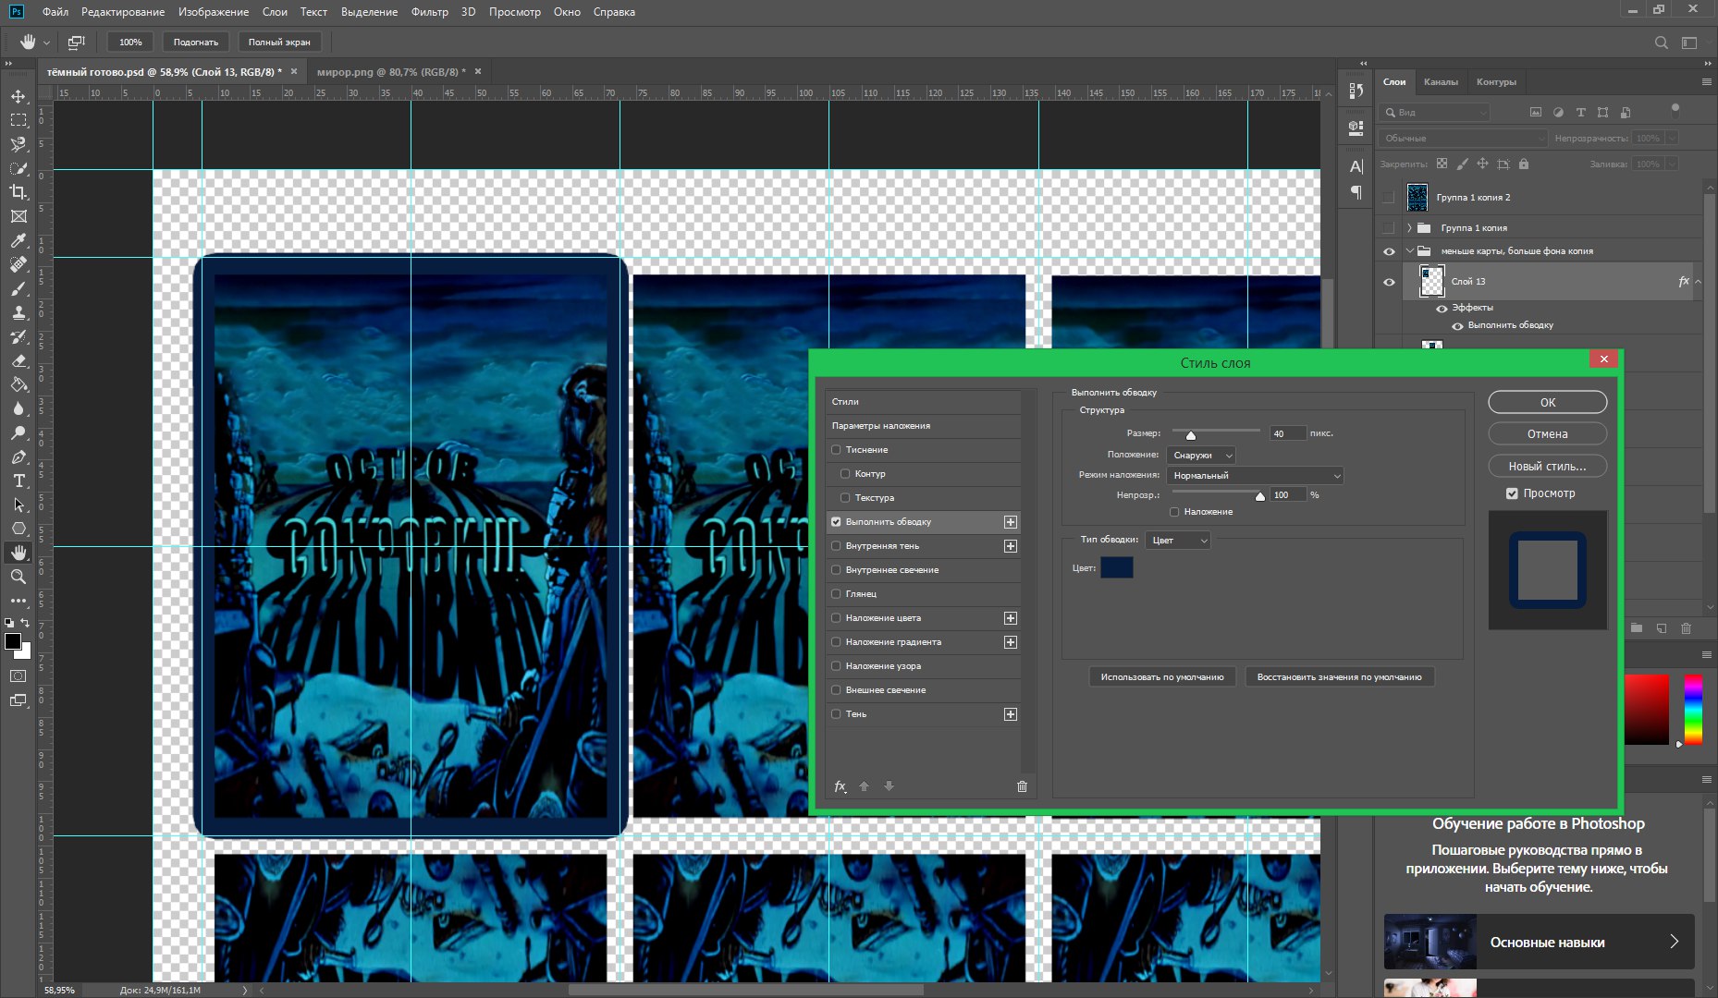Click the Размер slider handle
Image resolution: width=1718 pixels, height=998 pixels.
[1191, 435]
